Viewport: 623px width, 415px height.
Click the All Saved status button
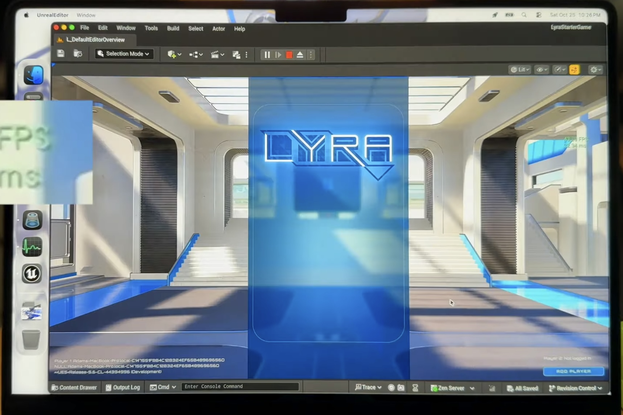tap(522, 389)
